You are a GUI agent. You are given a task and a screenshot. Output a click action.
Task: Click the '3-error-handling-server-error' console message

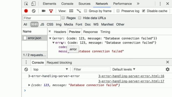(x=54, y=76)
